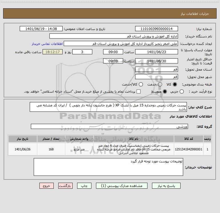Click the پاسخ به نیاز button
220x213 pixels.
click(166, 186)
